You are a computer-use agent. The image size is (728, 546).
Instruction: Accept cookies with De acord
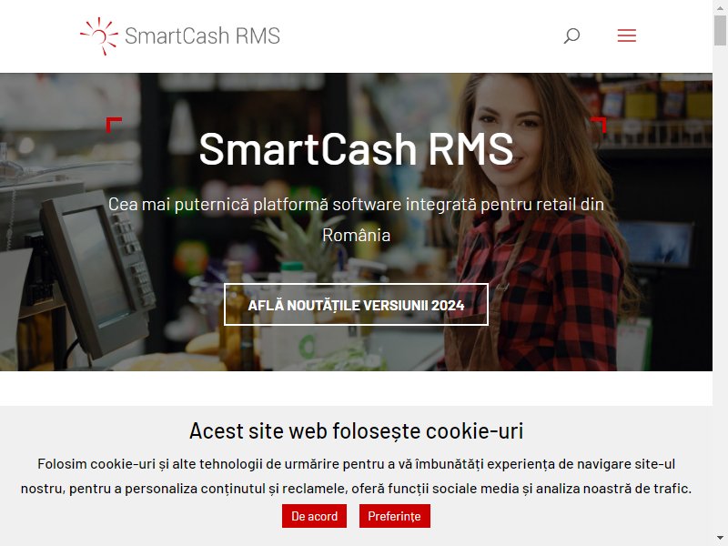314,516
